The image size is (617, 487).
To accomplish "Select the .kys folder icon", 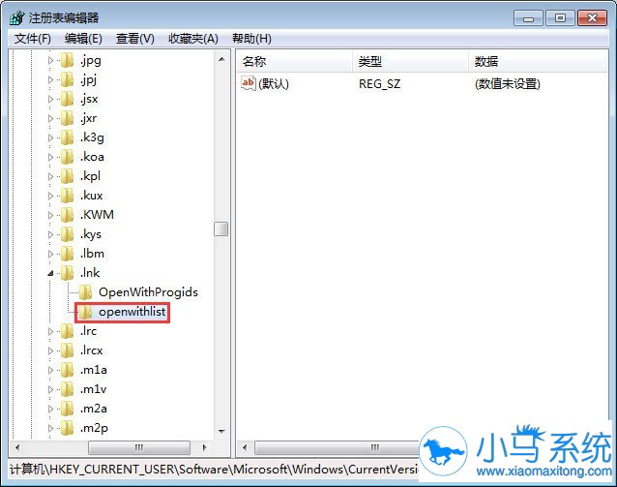I will coord(67,234).
